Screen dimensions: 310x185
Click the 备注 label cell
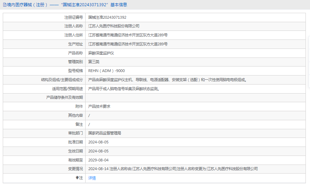click(x=44, y=124)
